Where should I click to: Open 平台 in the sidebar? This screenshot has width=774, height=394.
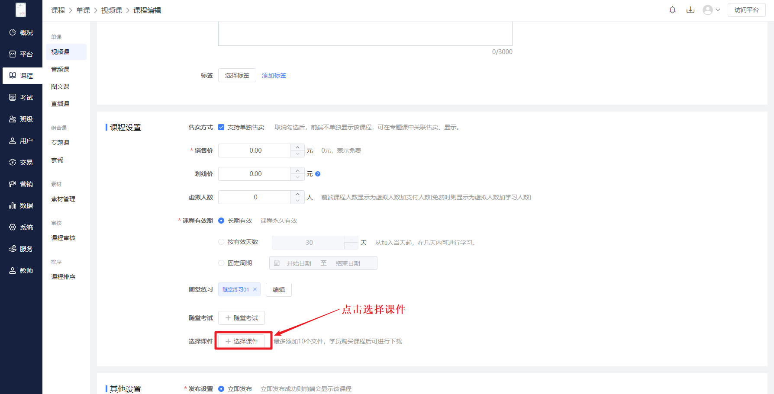21,54
